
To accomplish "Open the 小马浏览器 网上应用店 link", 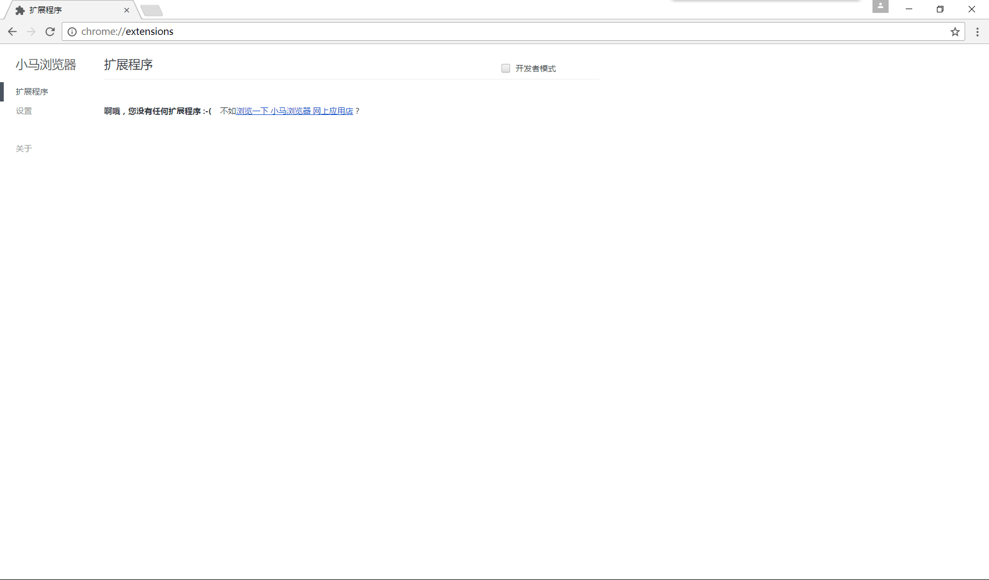I will tap(295, 111).
